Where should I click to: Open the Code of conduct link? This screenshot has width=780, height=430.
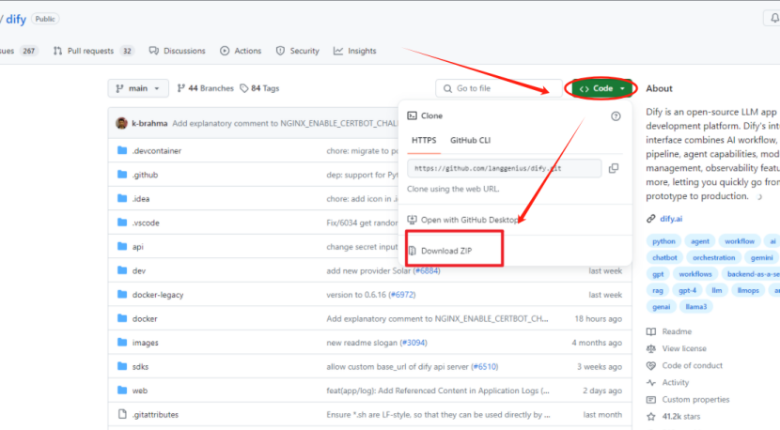pyautogui.click(x=684, y=365)
